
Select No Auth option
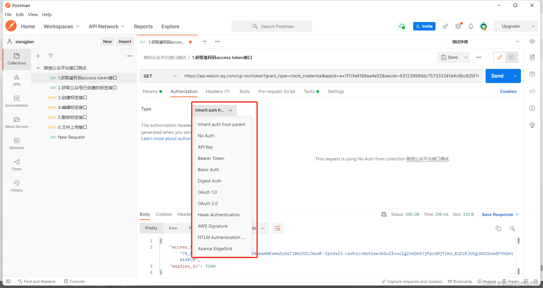coord(206,136)
